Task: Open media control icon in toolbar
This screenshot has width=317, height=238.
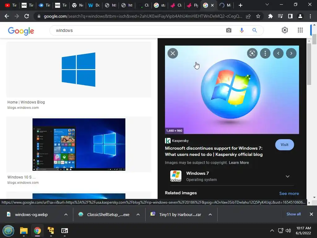Action: point(280,16)
